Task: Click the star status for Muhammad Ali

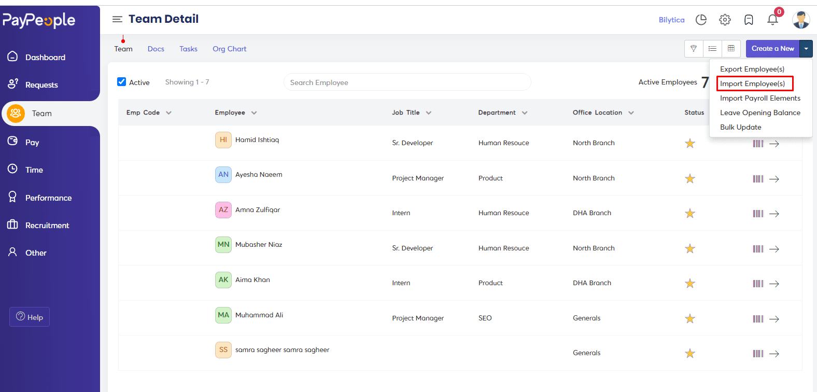Action: 690,319
